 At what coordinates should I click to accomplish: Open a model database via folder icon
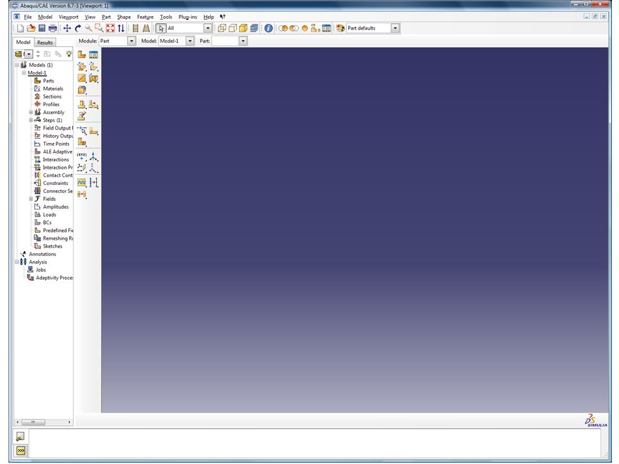(x=31, y=28)
